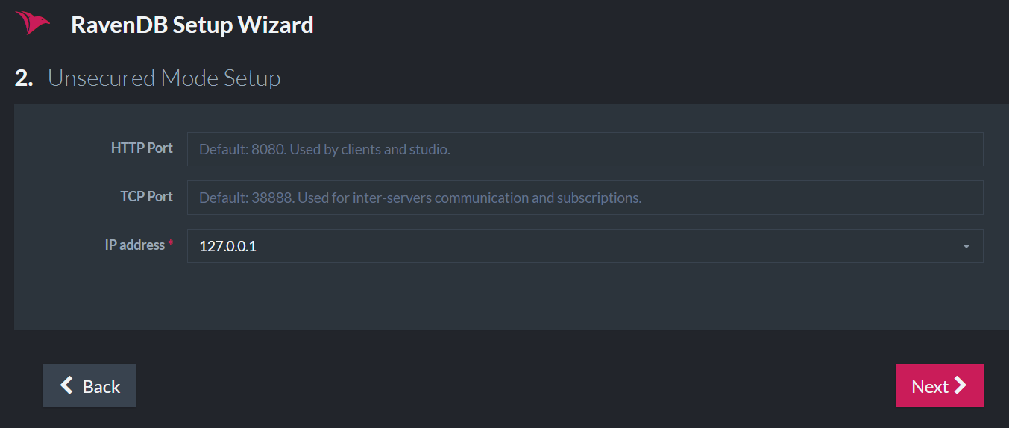Focus the HTTP Port input field

coord(585,149)
